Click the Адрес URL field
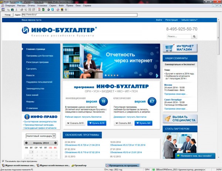Image resolution: width=222 pixels, height=171 pixels. click(80, 15)
